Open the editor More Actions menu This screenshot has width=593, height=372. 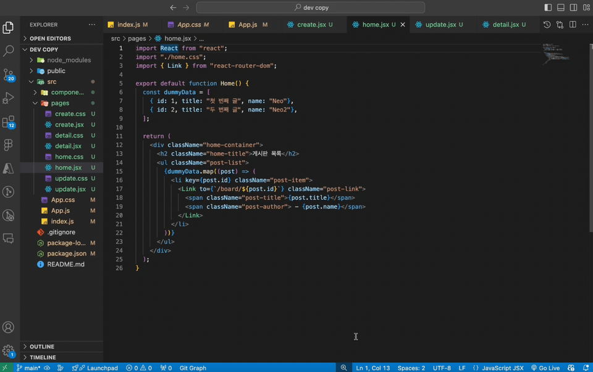585,25
